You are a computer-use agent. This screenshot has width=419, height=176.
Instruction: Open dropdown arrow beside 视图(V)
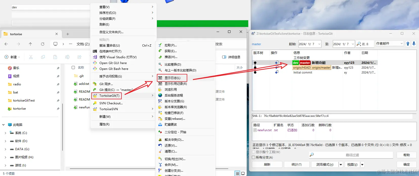[362, 165]
